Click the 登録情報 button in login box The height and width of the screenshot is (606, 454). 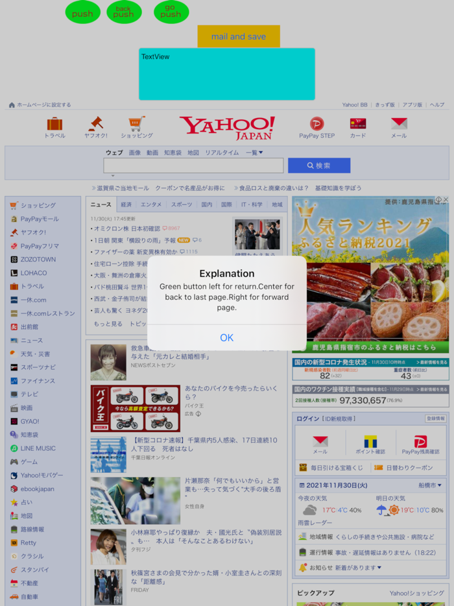pos(435,418)
